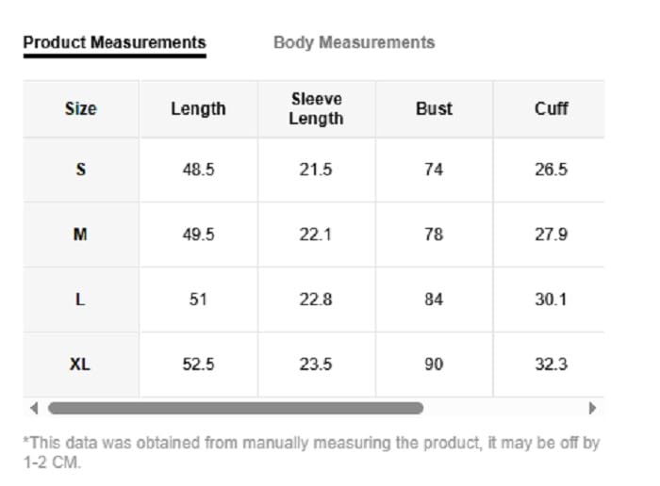660x486 pixels.
Task: Click the left scroll arrow under the table
Action: pyautogui.click(x=34, y=408)
